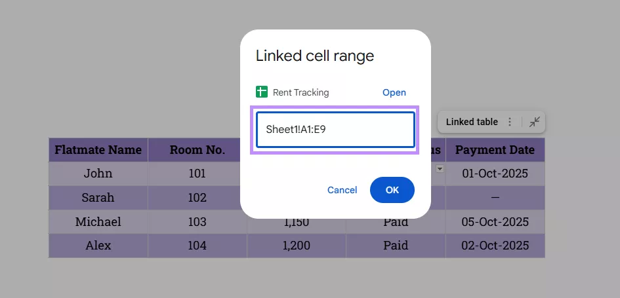Click the Paid status cell in Alex's row

click(x=396, y=246)
